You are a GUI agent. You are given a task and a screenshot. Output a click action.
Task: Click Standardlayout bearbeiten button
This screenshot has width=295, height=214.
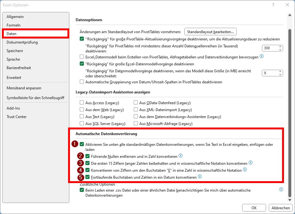point(210,32)
